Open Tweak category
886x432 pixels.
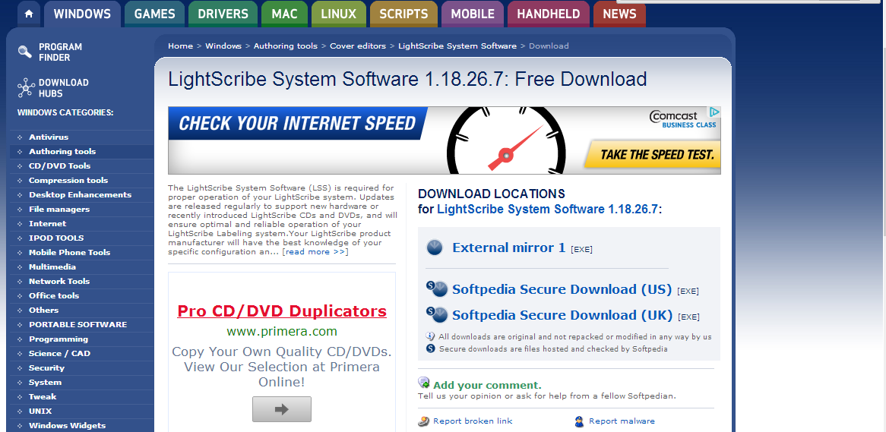(43, 396)
